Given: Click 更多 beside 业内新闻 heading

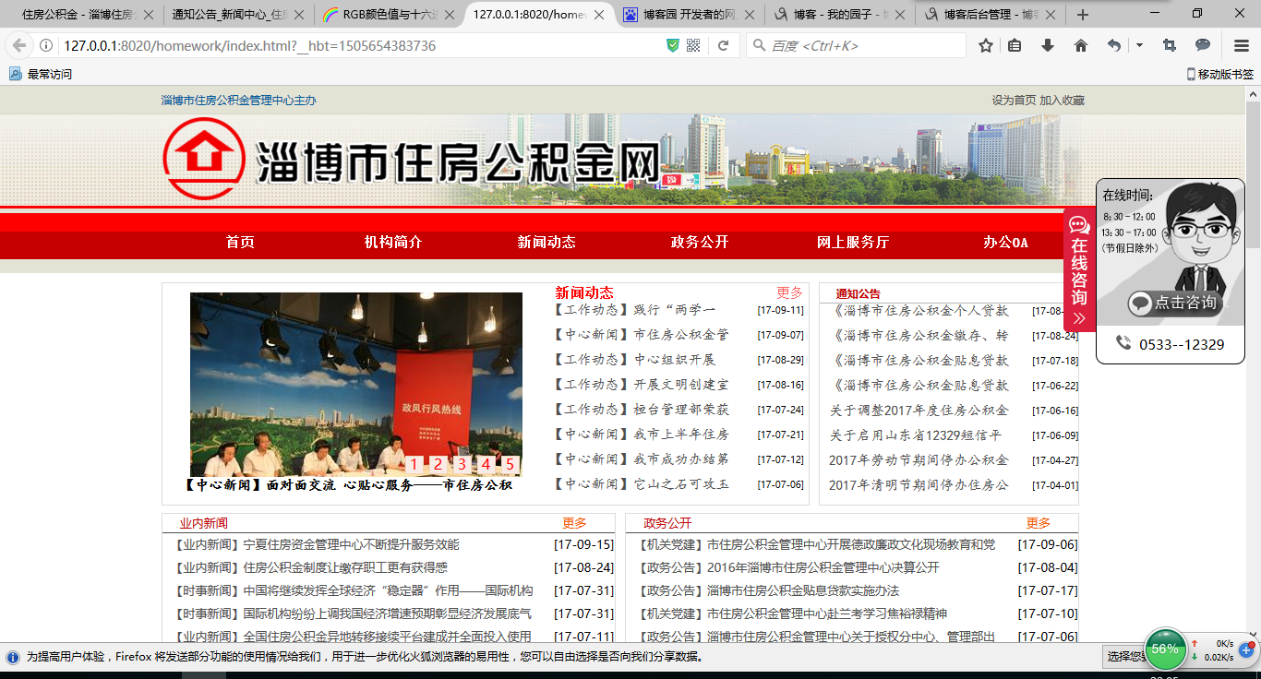Looking at the screenshot, I should click(x=575, y=523).
